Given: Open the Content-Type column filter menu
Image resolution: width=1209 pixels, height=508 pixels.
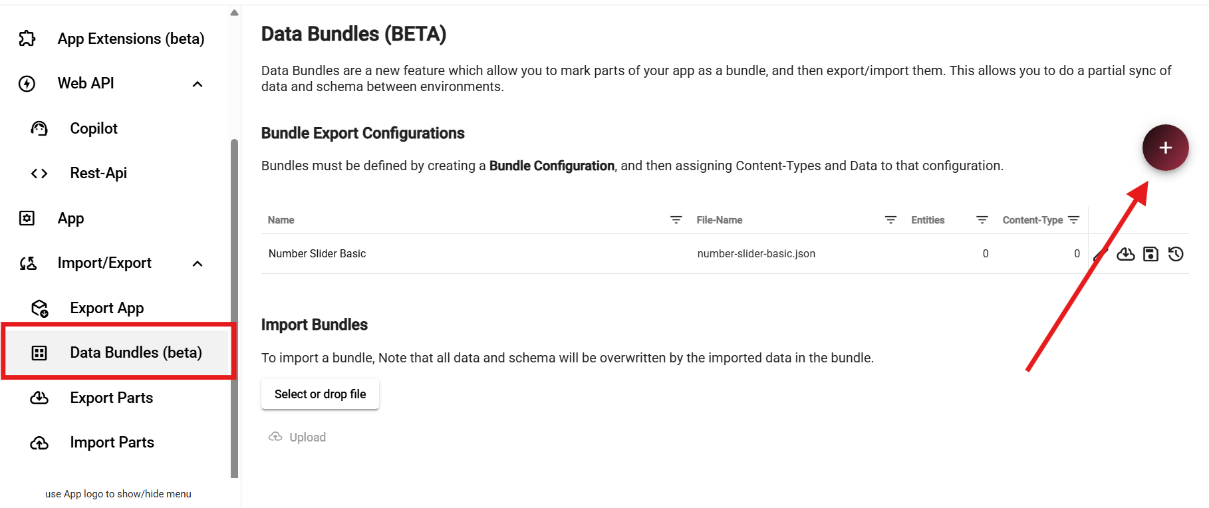Looking at the screenshot, I should point(1073,220).
